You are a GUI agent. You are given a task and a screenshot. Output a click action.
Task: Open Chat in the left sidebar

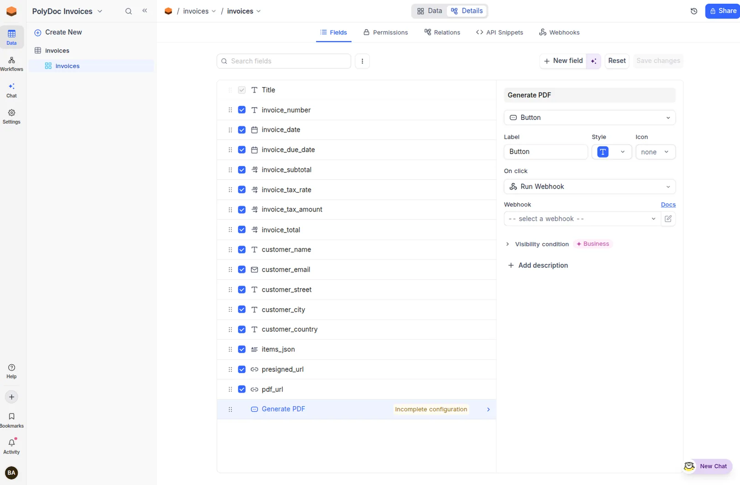point(11,90)
